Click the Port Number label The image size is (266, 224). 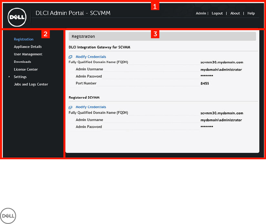tap(86, 83)
